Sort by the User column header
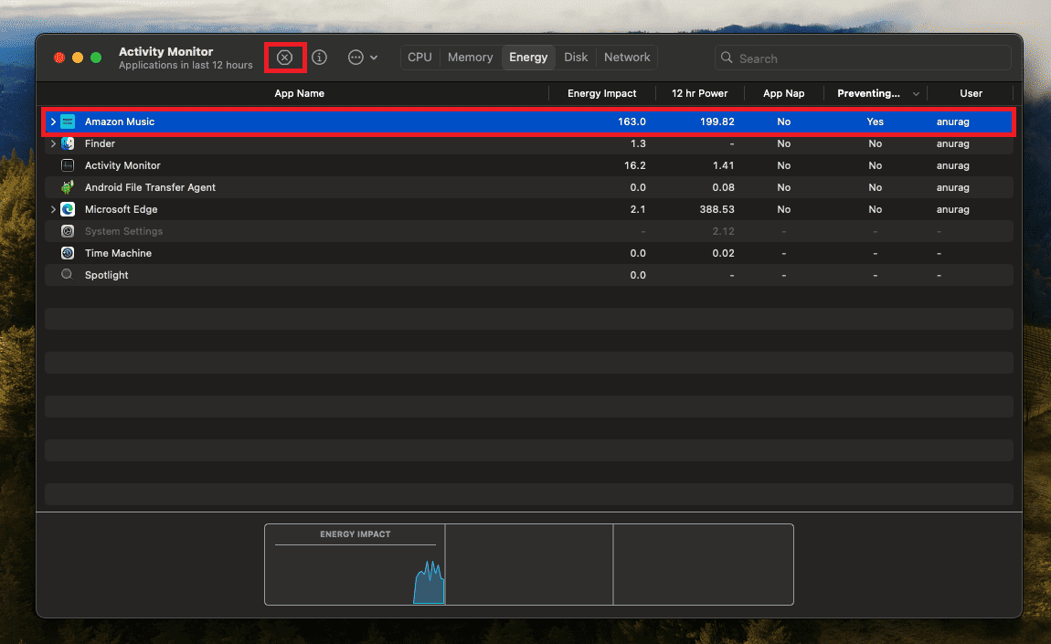The height and width of the screenshot is (644, 1051). click(971, 94)
